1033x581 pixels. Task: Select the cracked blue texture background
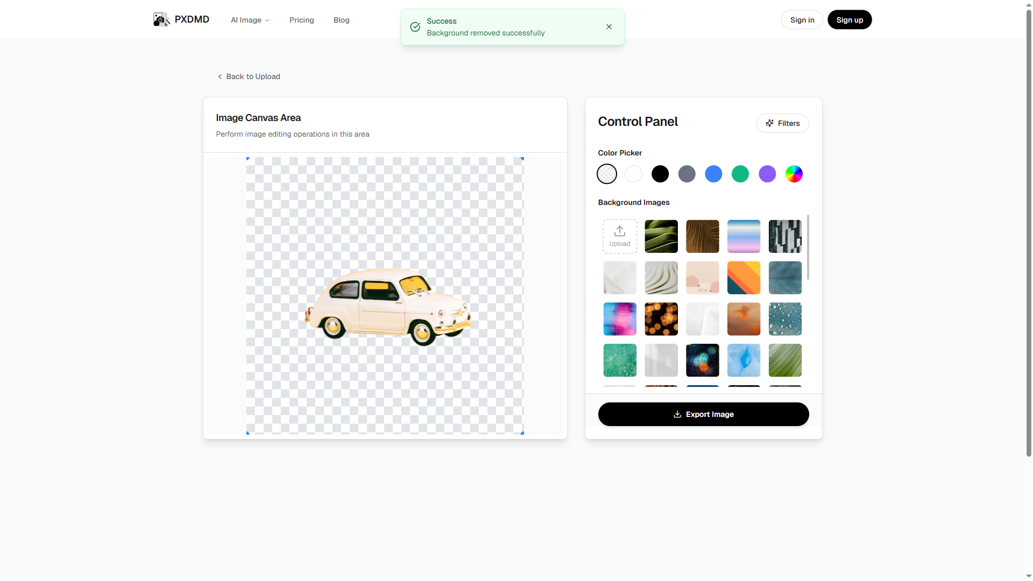point(786,278)
